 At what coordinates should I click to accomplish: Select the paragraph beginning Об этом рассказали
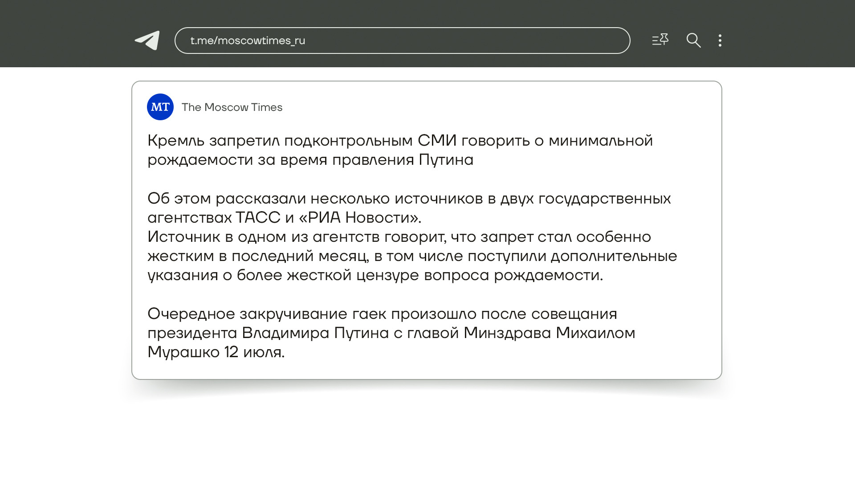409,199
